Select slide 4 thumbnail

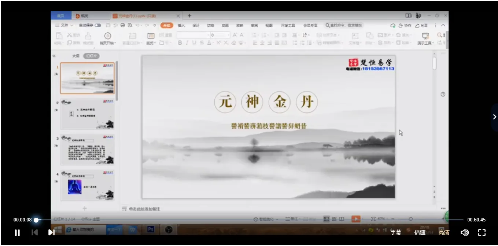[x=87, y=185]
